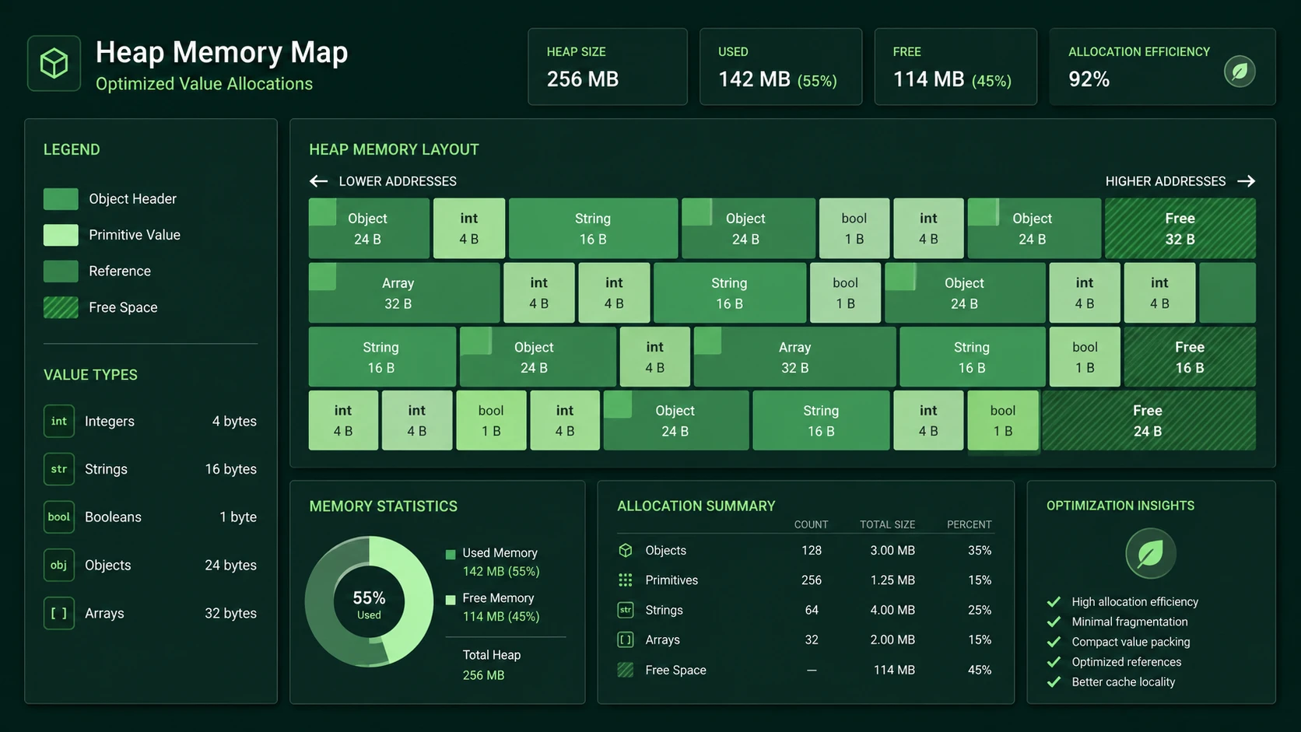Click the obj icon next to Objects
The width and height of the screenshot is (1301, 732).
[x=59, y=566]
